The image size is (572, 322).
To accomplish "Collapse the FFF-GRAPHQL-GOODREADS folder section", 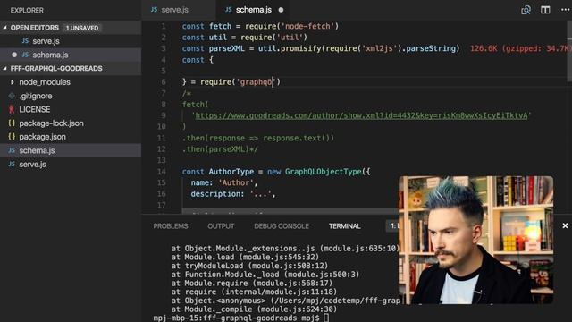I will pos(4,68).
